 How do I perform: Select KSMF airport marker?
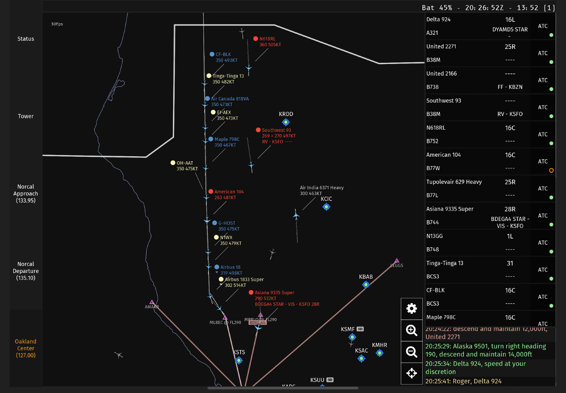(352, 337)
